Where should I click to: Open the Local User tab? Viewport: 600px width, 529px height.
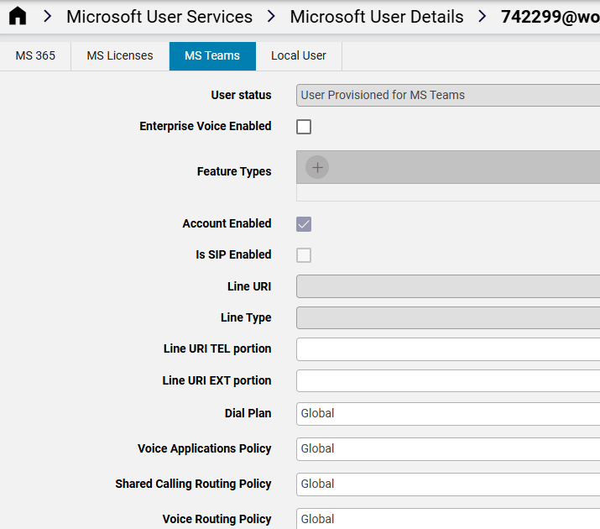[x=299, y=56]
